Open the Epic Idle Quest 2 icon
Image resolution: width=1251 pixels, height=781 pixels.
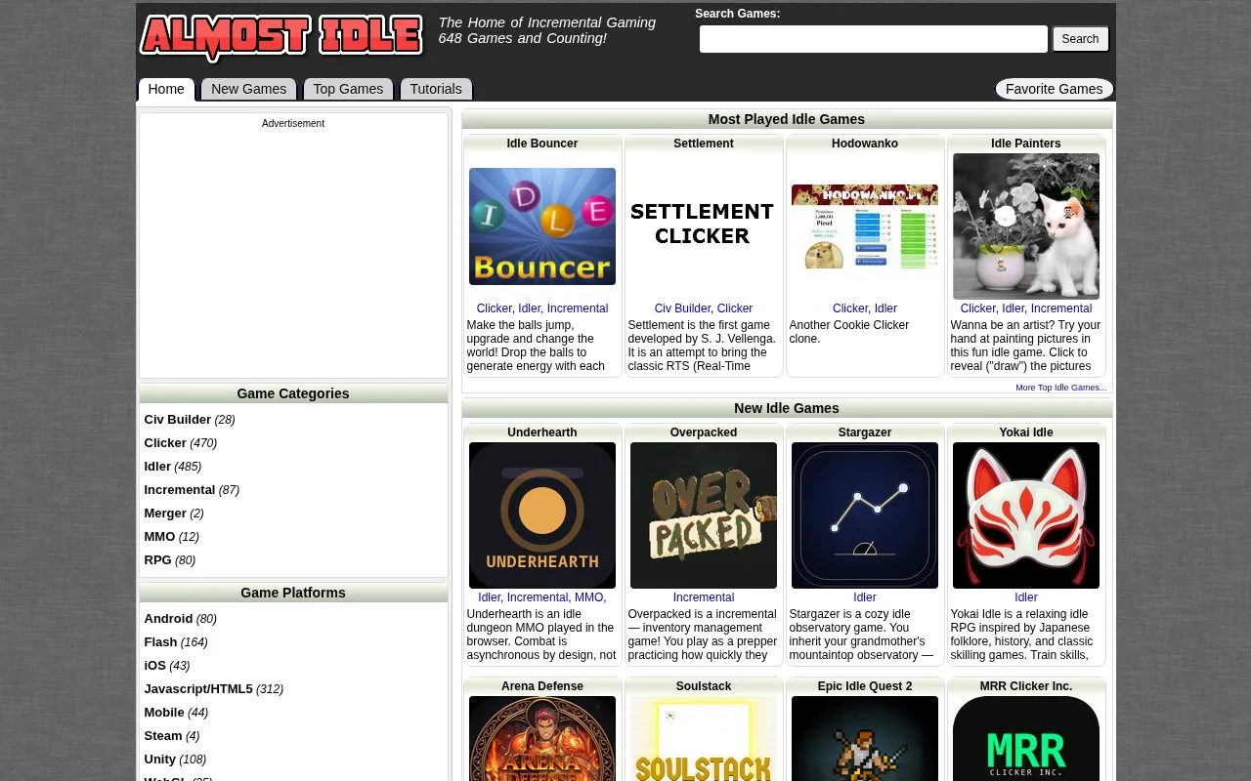click(x=865, y=738)
